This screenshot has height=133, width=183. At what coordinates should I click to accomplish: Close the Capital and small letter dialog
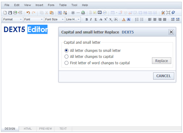[171, 32]
